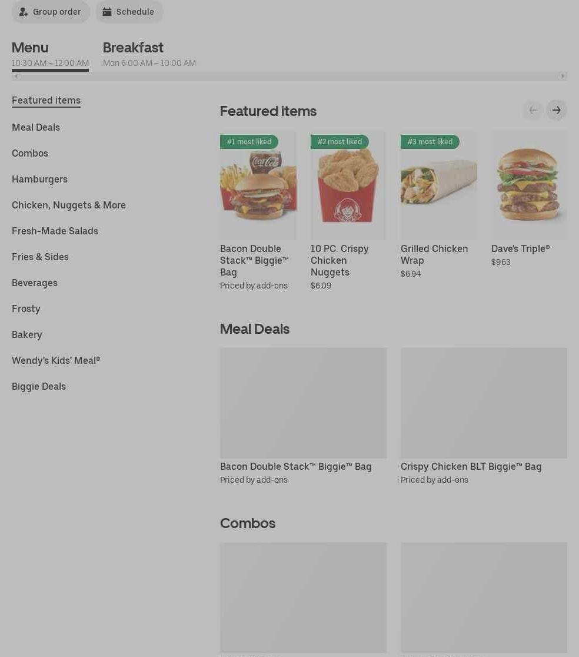
Task: Open the Dave's Triple burger image
Action: click(x=529, y=185)
